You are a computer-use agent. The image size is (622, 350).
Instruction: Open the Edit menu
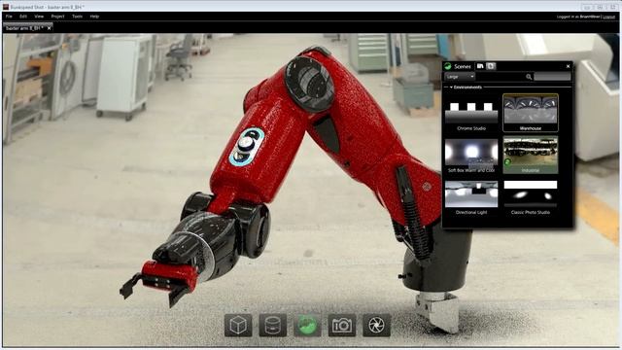(x=23, y=17)
